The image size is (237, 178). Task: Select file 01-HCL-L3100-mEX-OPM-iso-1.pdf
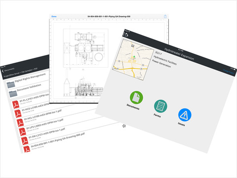43,115
